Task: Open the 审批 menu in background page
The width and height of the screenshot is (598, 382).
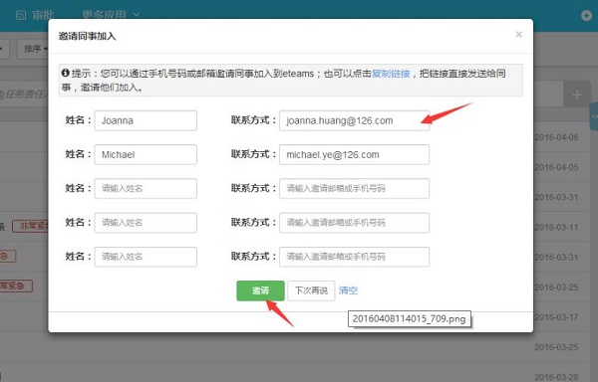Action: (35, 15)
